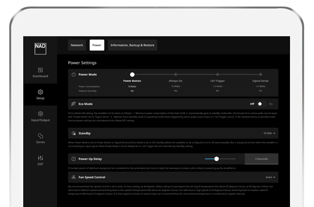
Task: Click the 3 Seconds delay field
Action: [261, 159]
